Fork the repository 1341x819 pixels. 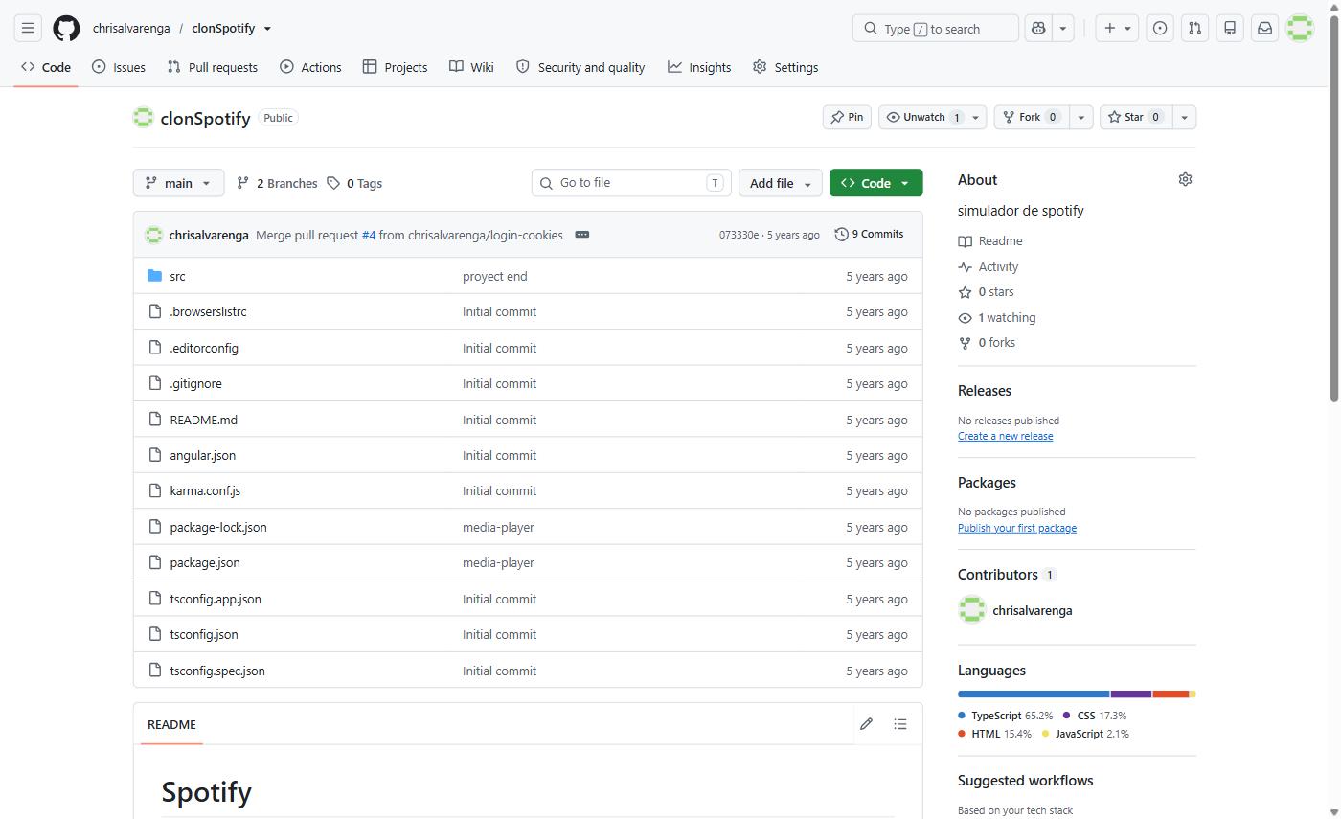(x=1032, y=117)
